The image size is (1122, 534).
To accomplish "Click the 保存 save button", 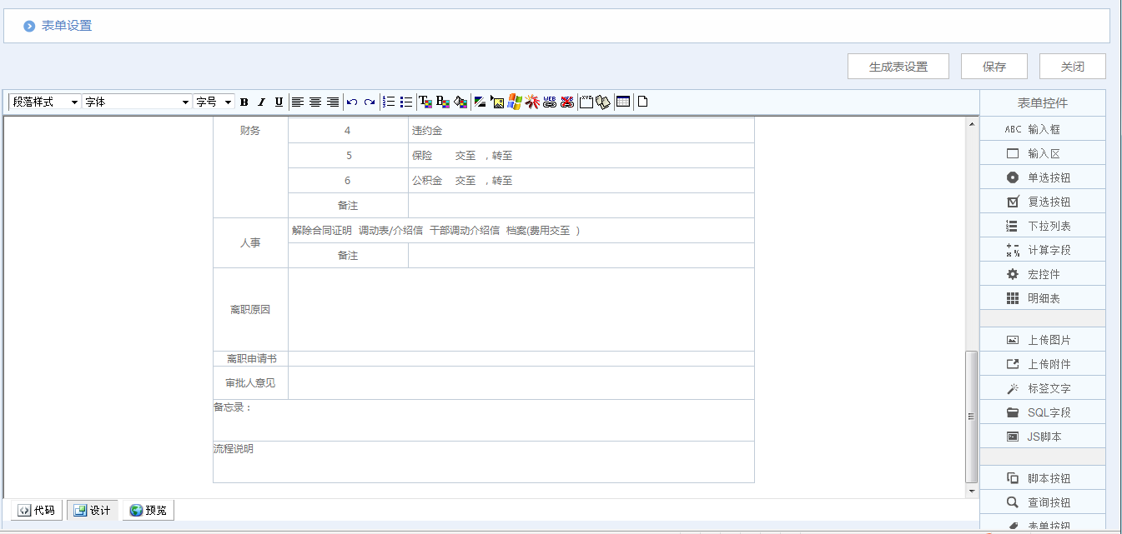I will coord(994,66).
